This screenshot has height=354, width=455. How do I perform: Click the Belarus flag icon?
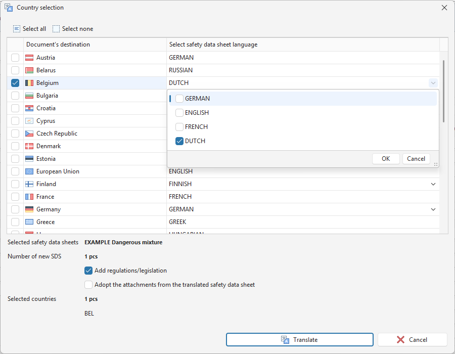coord(29,70)
